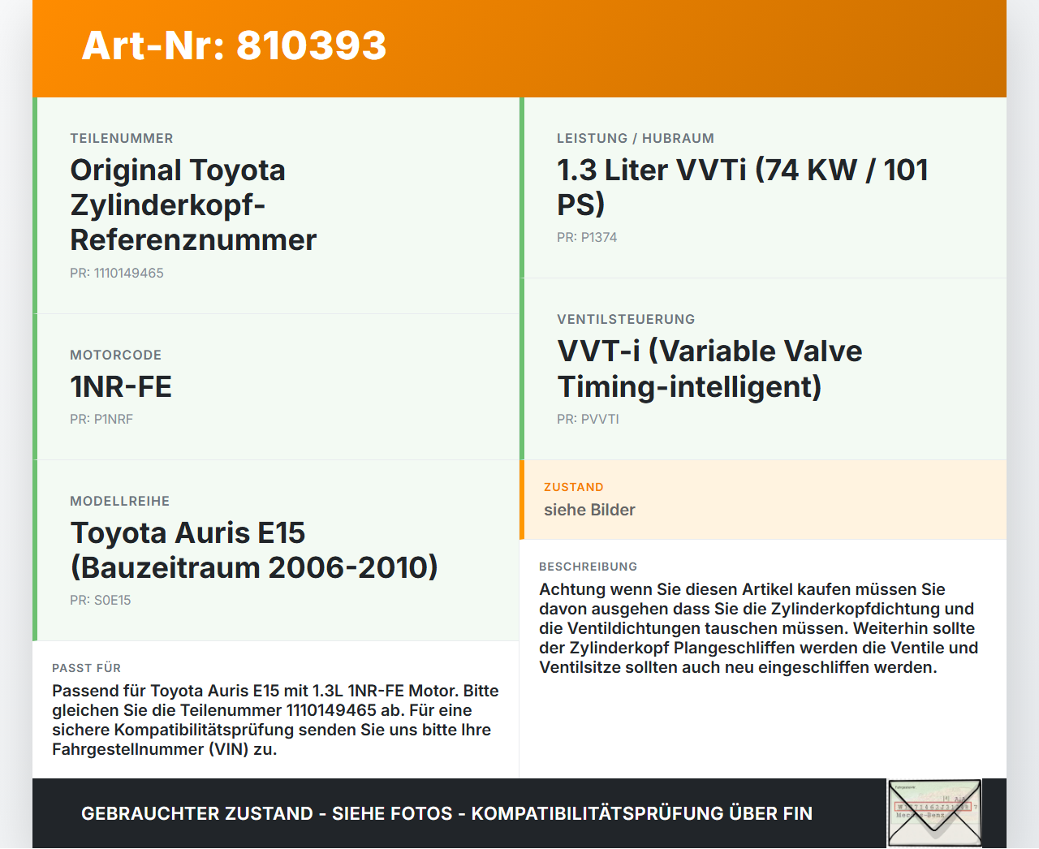The width and height of the screenshot is (1039, 849).
Task: Select the Achtung description paragraph
Action: point(759,628)
